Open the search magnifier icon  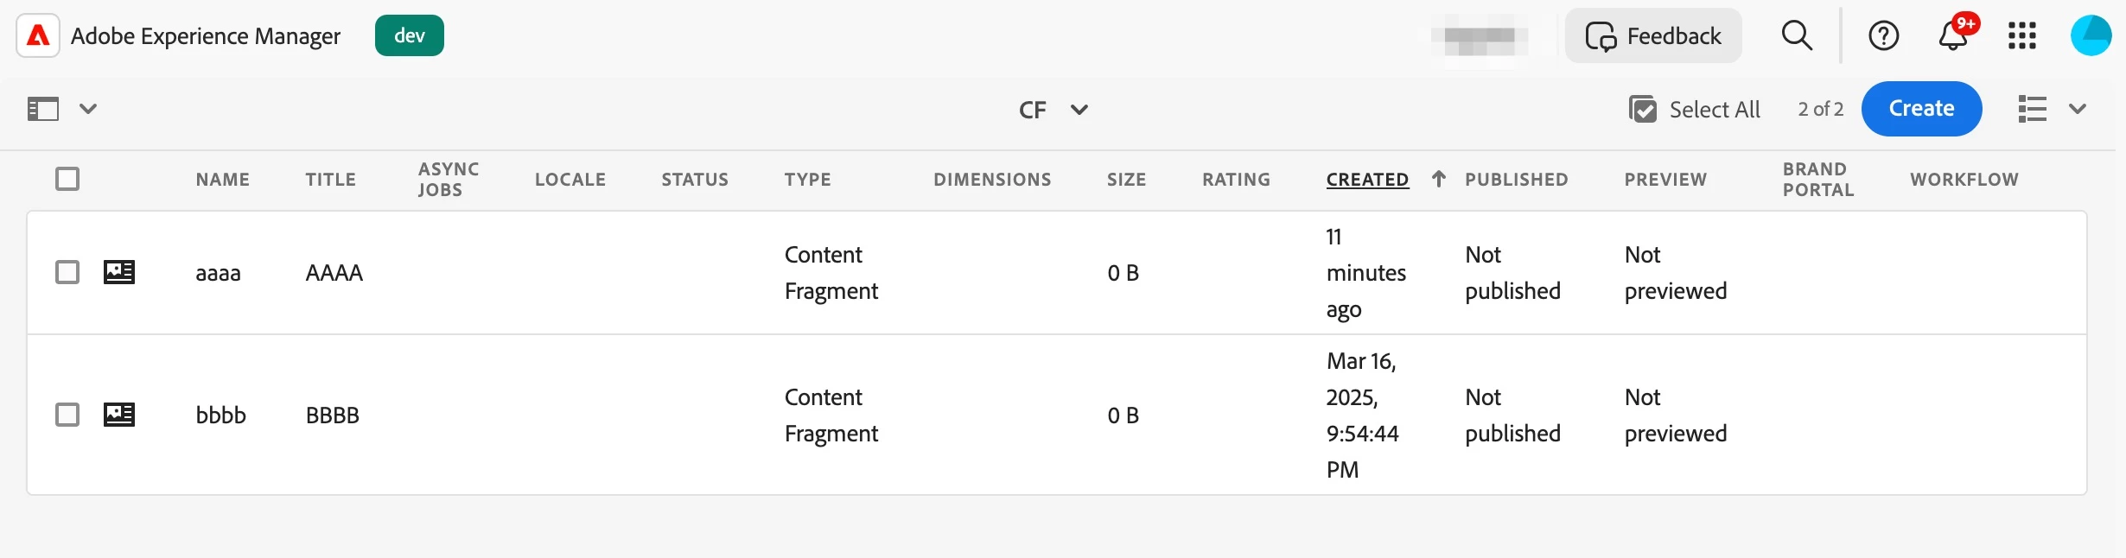[1797, 35]
